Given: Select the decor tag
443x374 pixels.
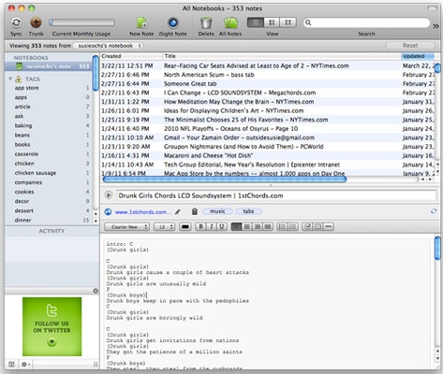Looking at the screenshot, I should click(x=22, y=201).
